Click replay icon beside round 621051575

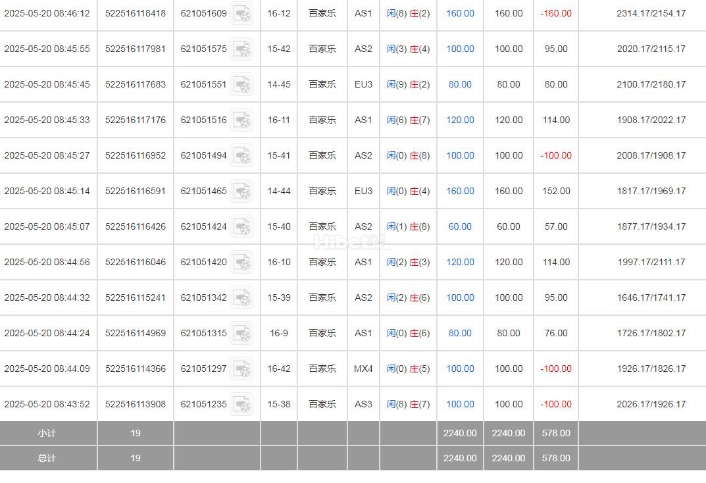pos(241,49)
